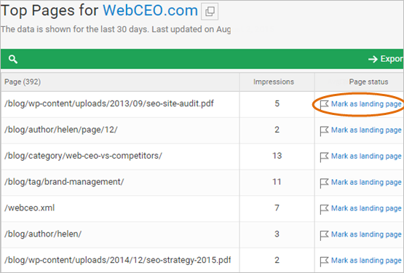The height and width of the screenshot is (273, 404).
Task: Click impressions value 2 for /blog/author/helen/page/12/
Action: click(277, 130)
